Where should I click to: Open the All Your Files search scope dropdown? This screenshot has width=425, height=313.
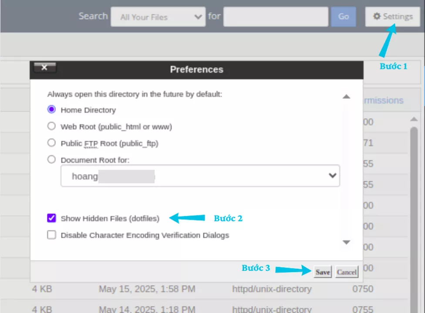click(158, 17)
